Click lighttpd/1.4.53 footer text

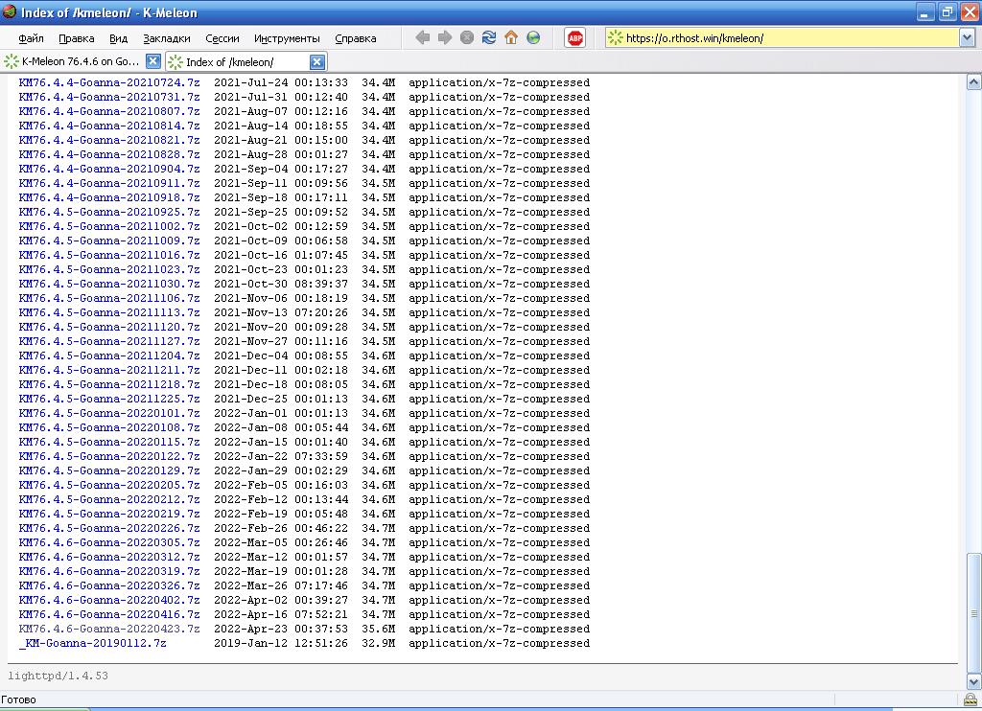point(58,677)
